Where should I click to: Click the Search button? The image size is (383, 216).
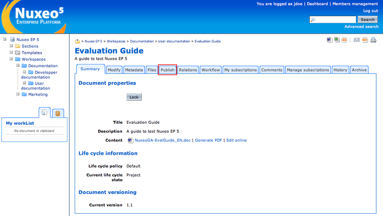point(368,20)
